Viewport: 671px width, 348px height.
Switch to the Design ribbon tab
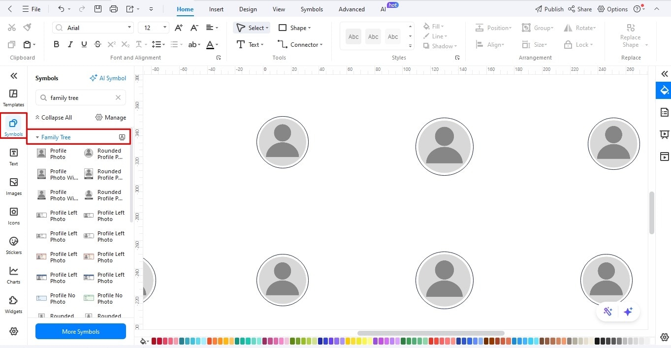248,9
